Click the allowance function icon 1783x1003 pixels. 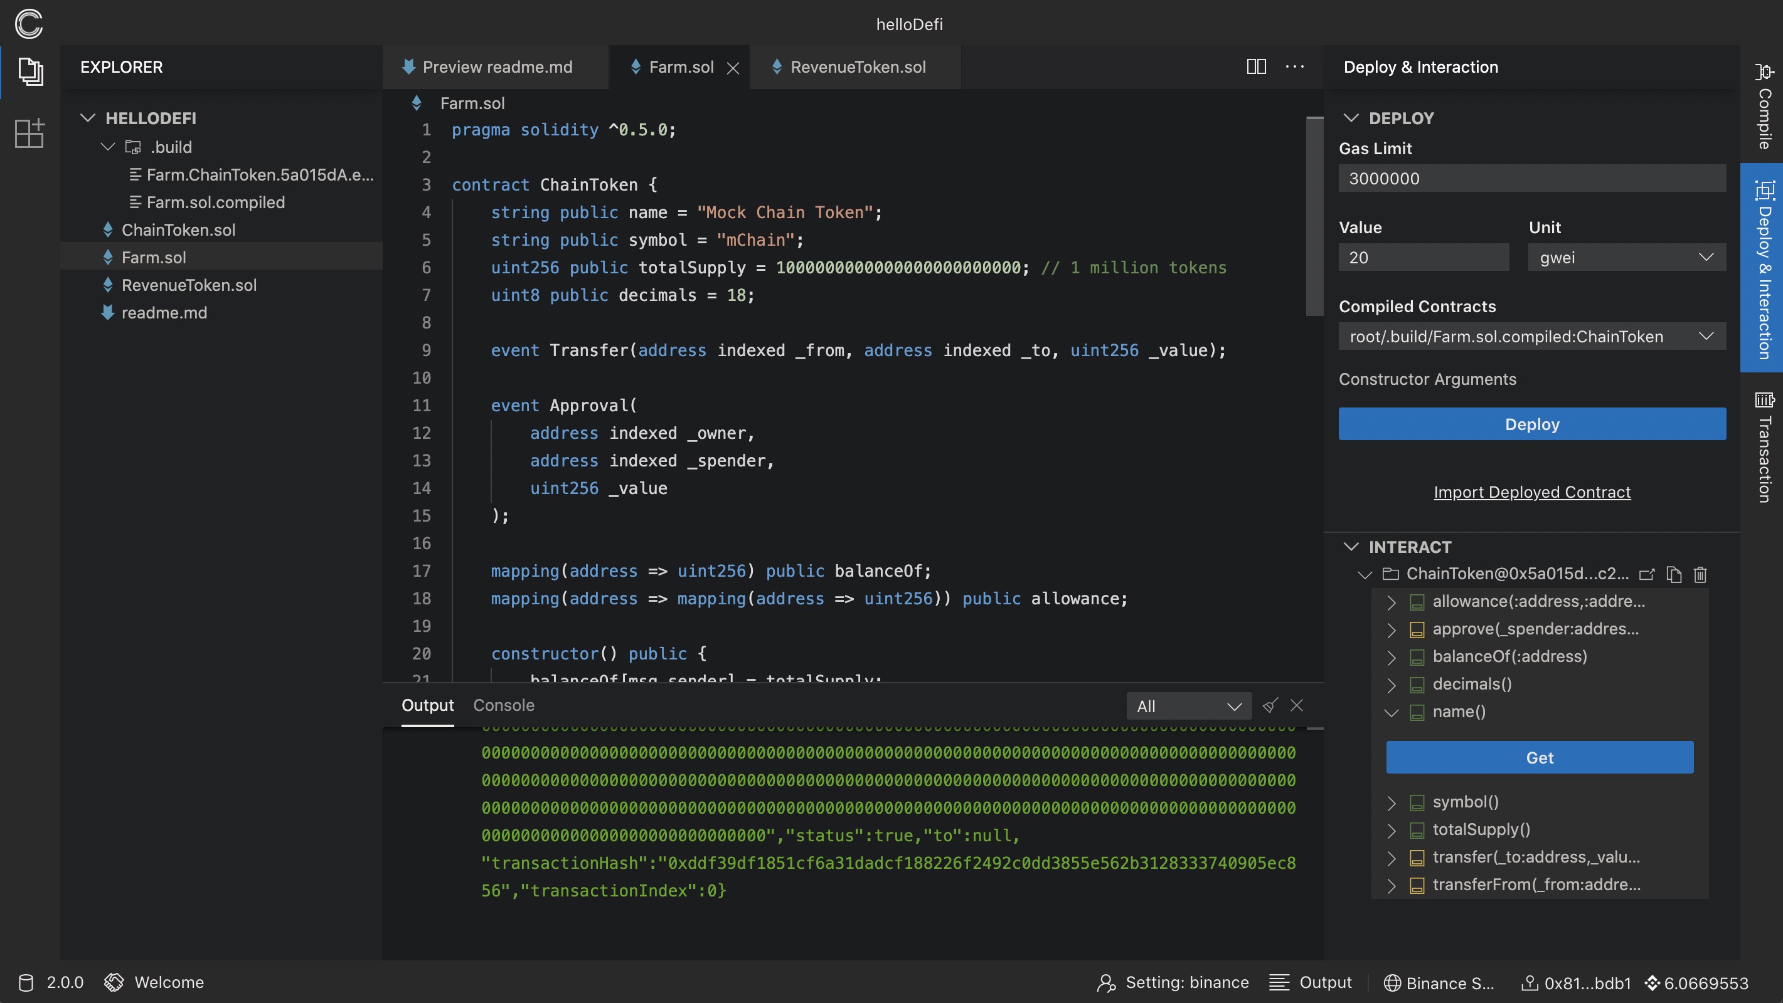[1417, 602]
